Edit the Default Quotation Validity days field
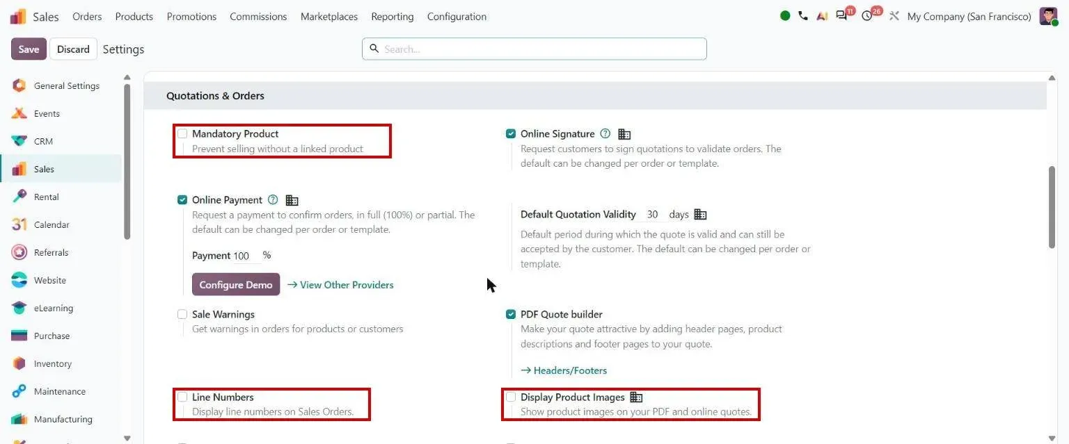 tap(653, 215)
